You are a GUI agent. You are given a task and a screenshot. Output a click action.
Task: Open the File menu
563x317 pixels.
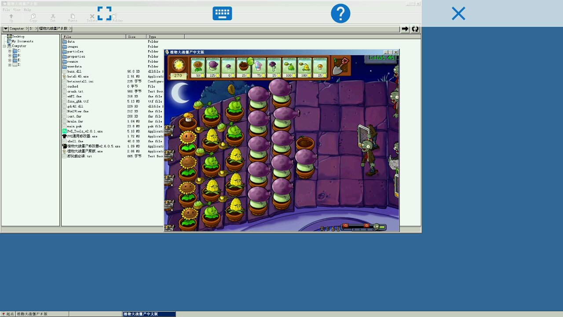click(x=6, y=10)
